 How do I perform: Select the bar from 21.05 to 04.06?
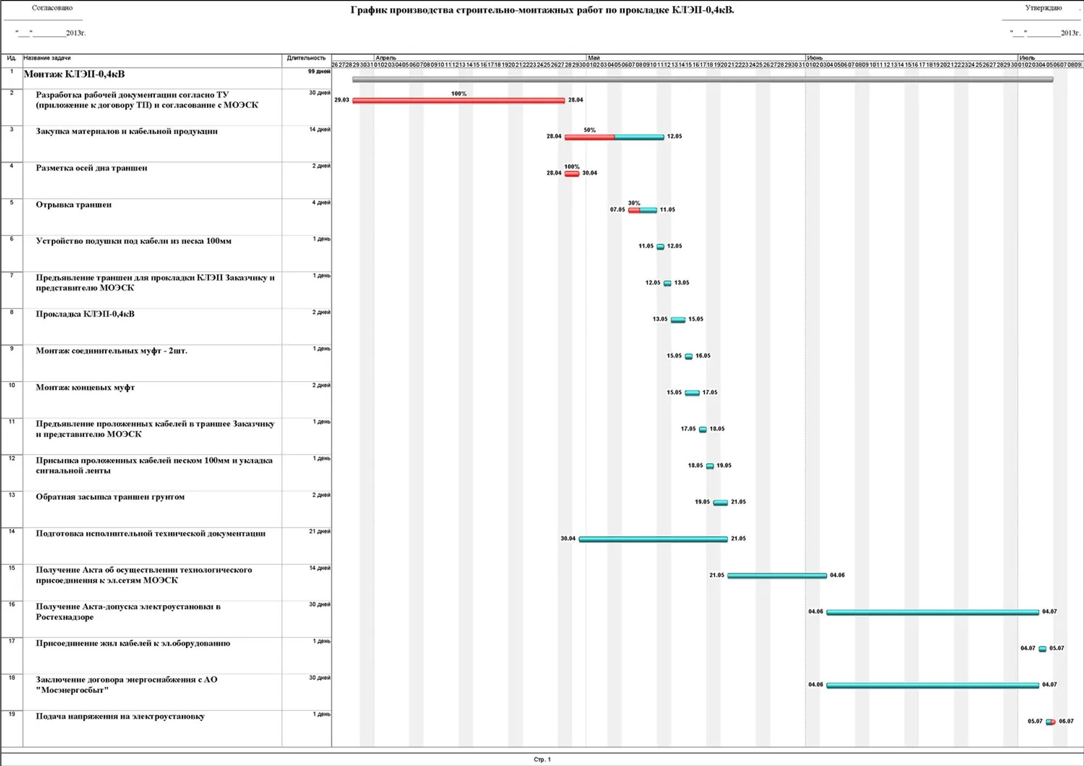coord(777,576)
